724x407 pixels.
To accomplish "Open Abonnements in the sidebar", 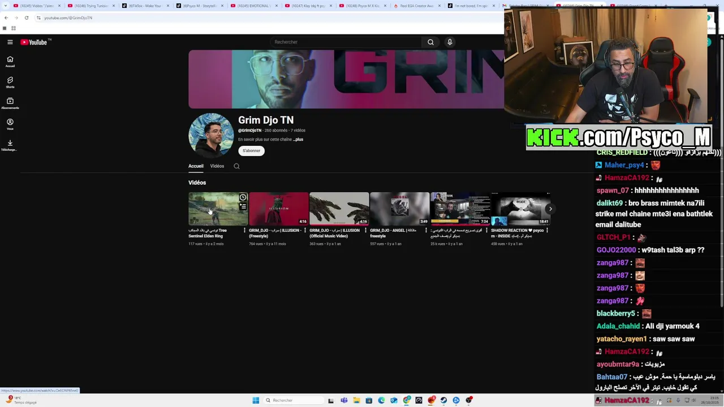I will 10,103.
